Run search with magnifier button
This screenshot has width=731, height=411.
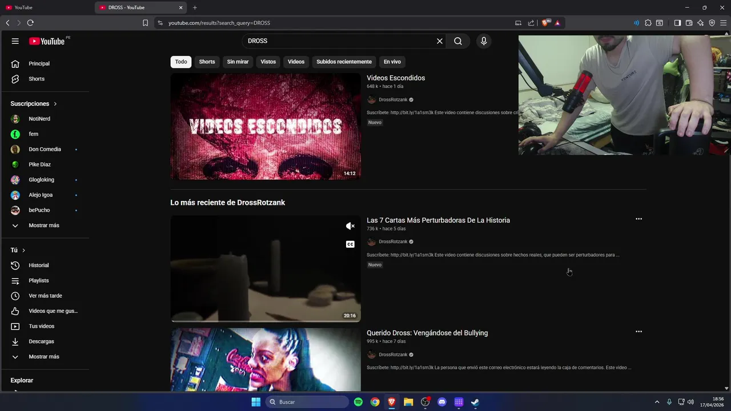click(x=458, y=41)
